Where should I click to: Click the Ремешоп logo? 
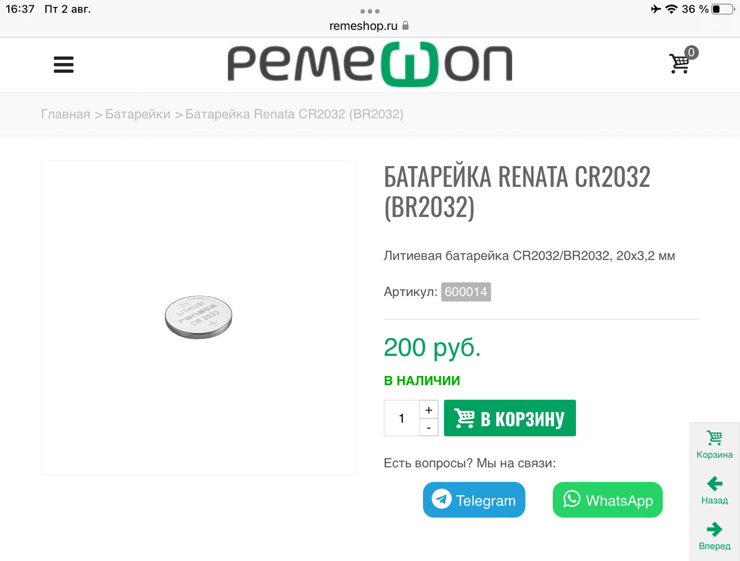click(370, 64)
